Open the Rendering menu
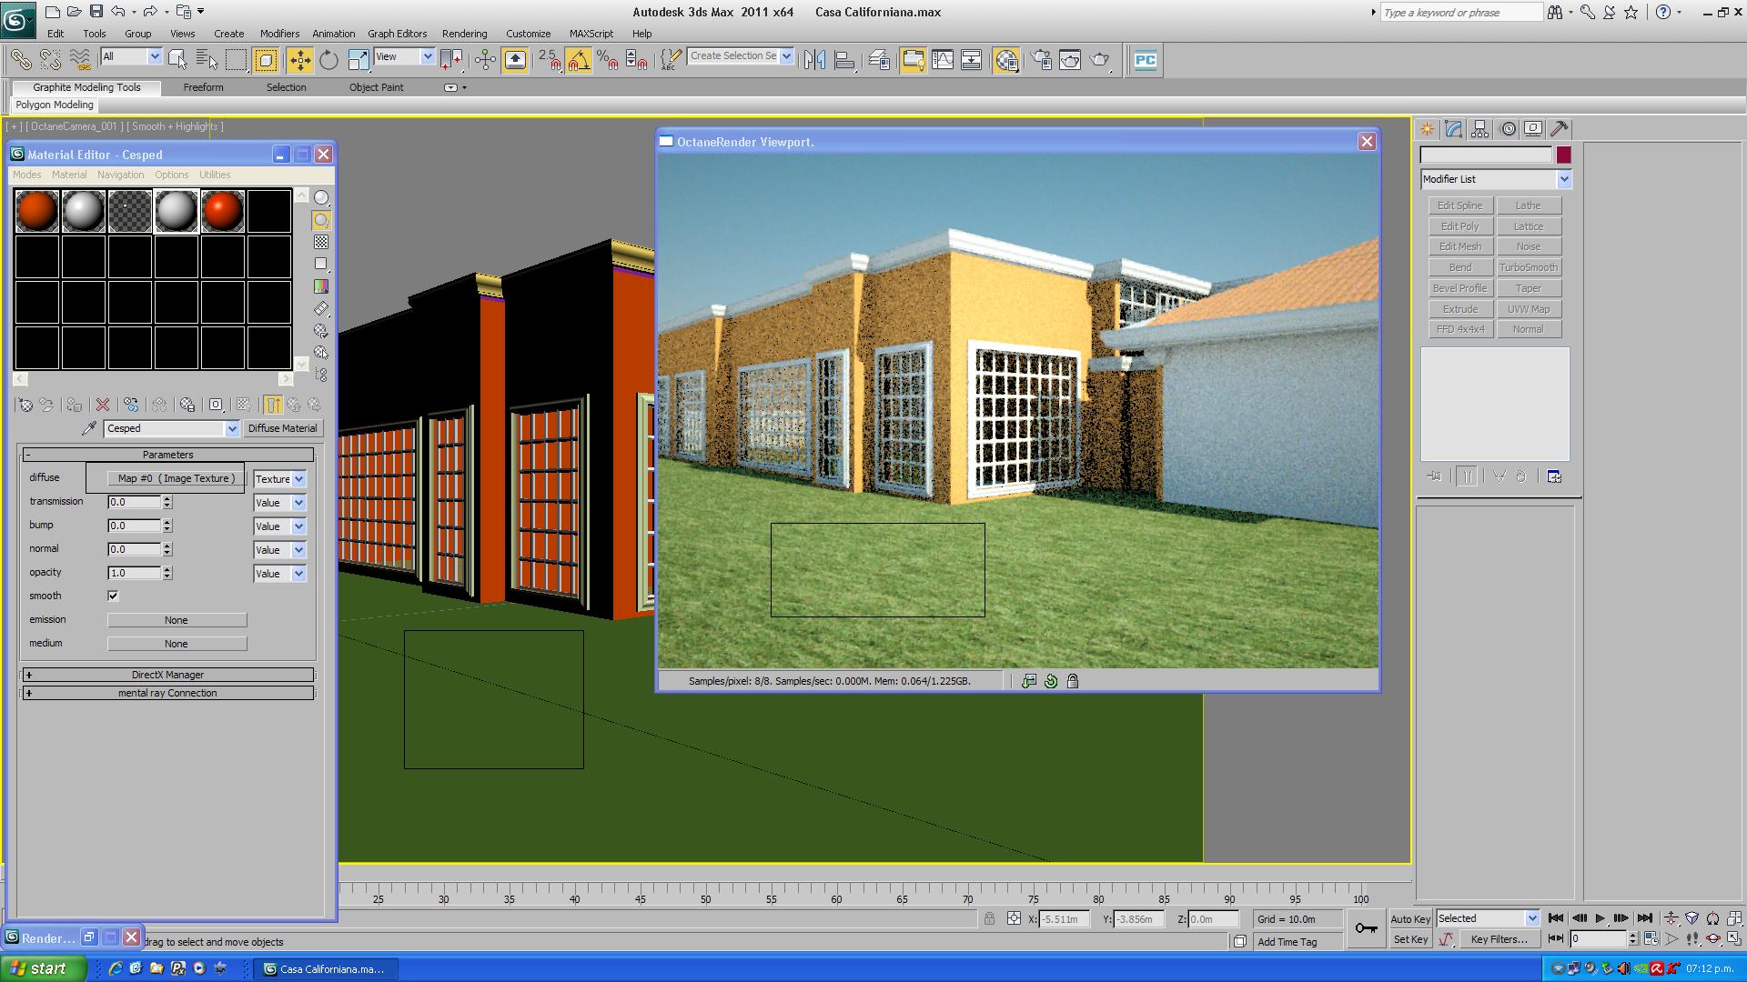Screen dimensions: 1747x982 tap(464, 34)
